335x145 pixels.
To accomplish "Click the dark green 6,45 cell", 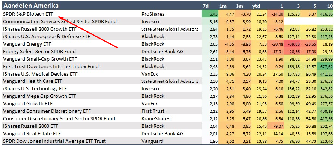I will [x=210, y=14].
